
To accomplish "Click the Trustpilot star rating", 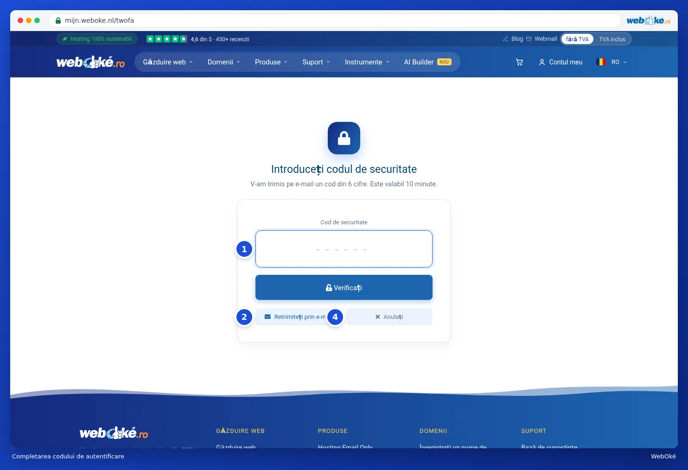I will 167,39.
